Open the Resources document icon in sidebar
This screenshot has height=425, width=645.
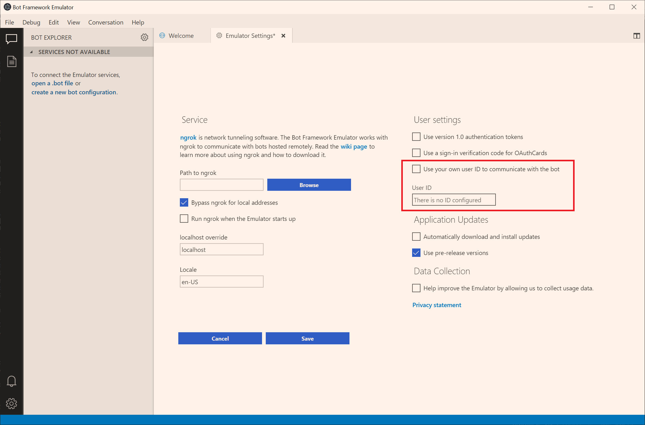pyautogui.click(x=11, y=61)
